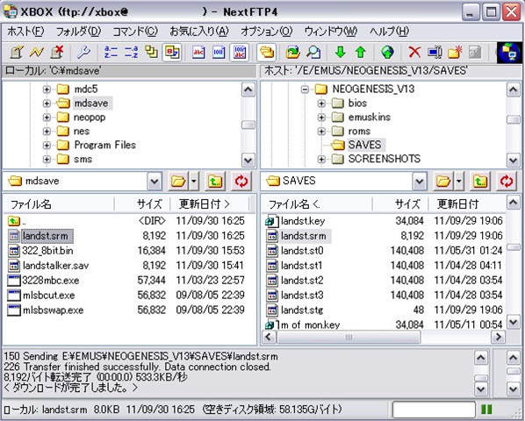This screenshot has height=421, width=525.
Task: Go up one folder in host pane
Action: [x=480, y=182]
